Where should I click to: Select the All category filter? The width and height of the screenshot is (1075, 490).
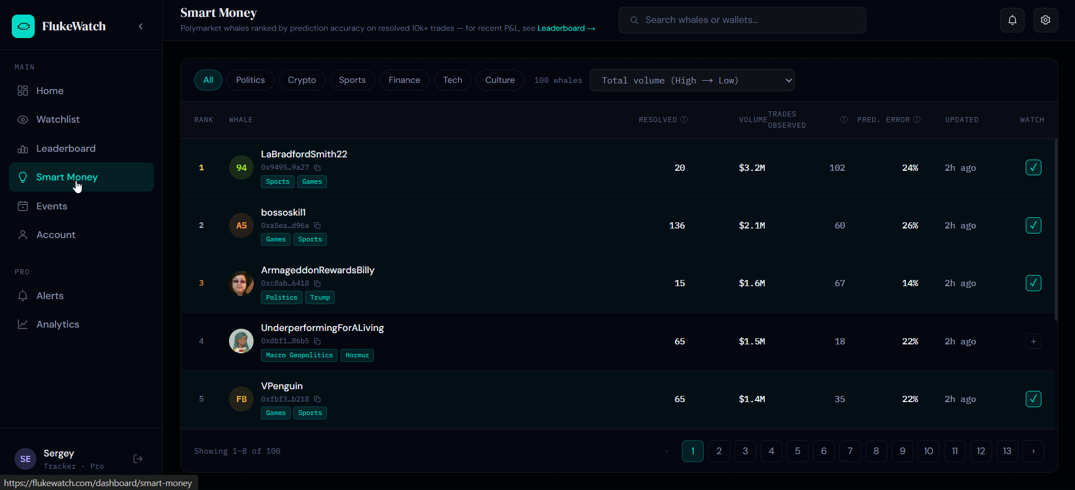pos(208,80)
